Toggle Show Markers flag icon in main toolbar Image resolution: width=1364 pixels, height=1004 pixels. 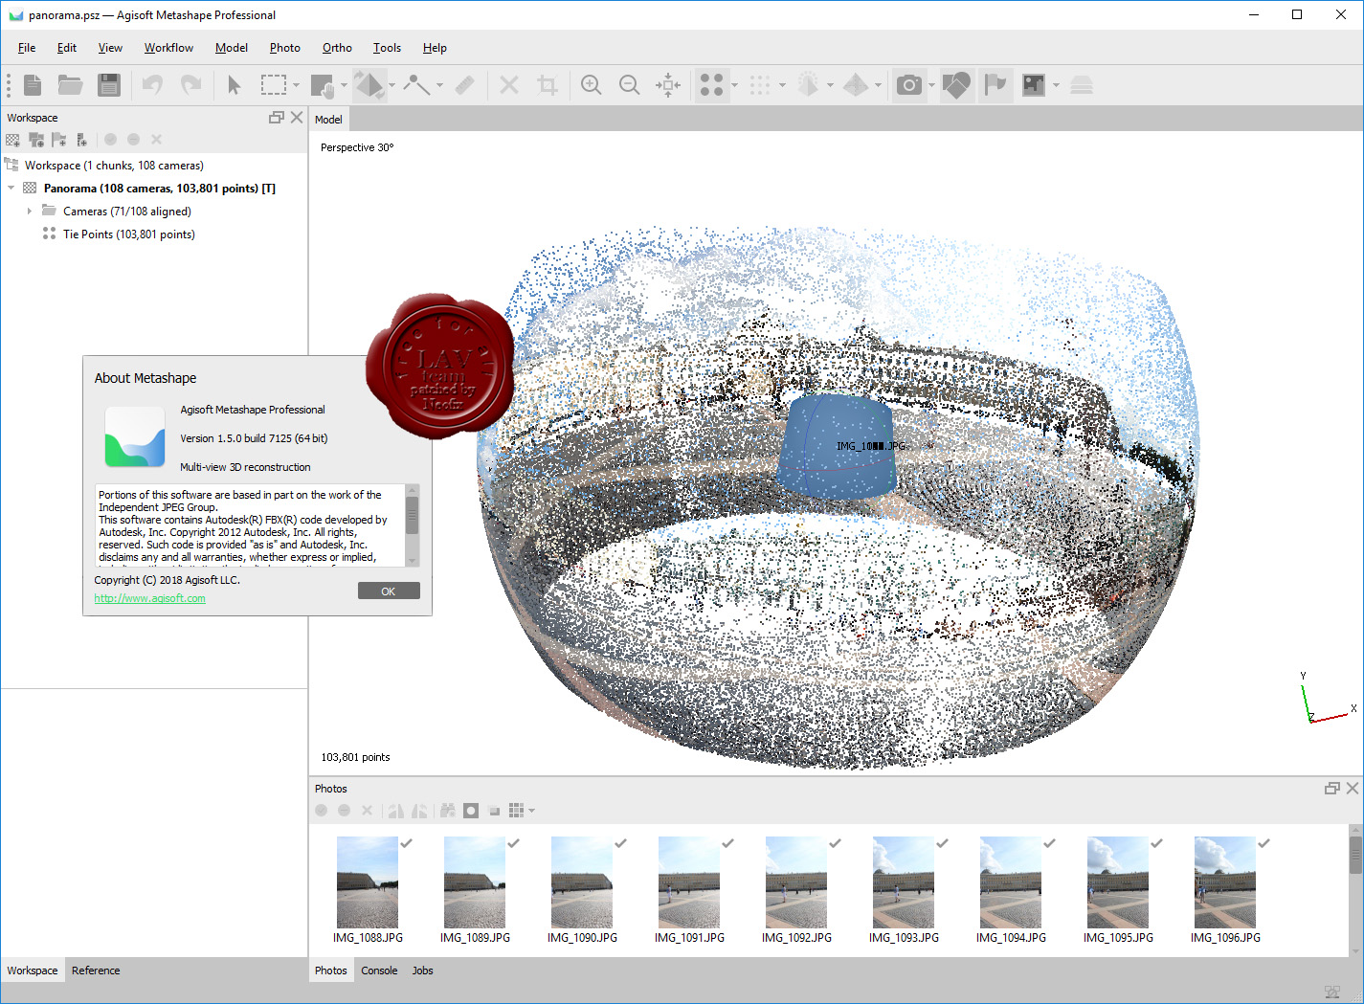tap(995, 85)
